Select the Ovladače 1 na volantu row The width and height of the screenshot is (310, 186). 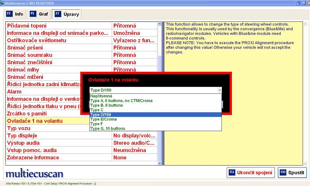coord(47,121)
